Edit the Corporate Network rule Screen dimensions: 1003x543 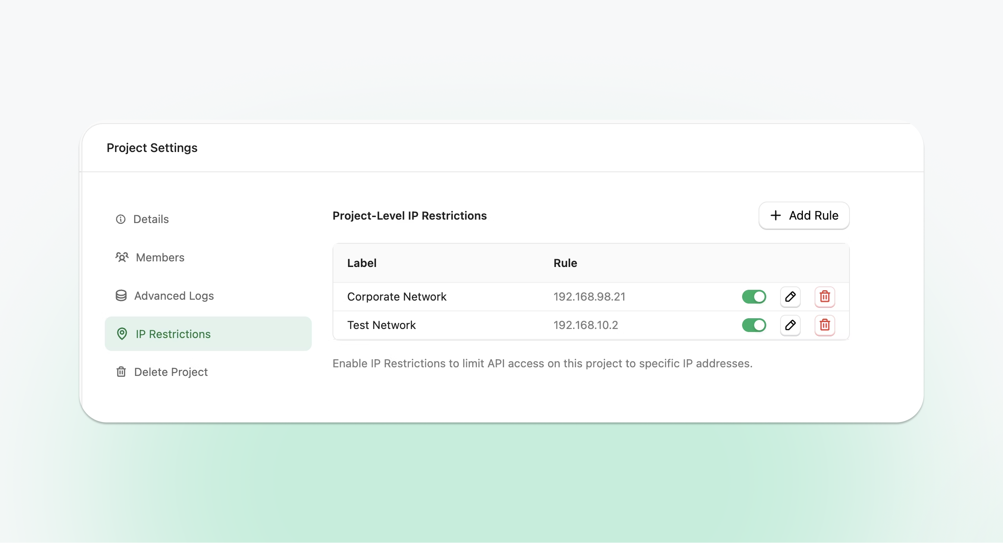pos(790,297)
